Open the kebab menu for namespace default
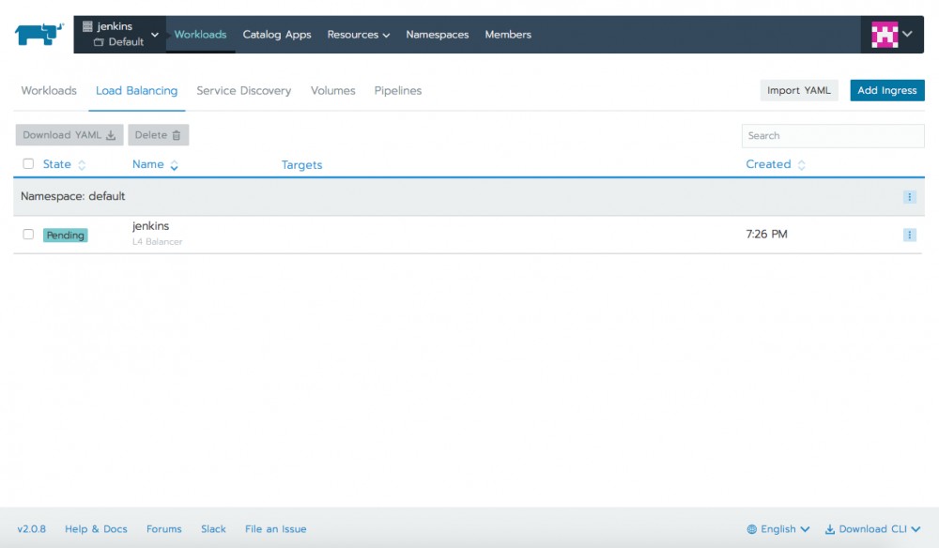 click(908, 197)
